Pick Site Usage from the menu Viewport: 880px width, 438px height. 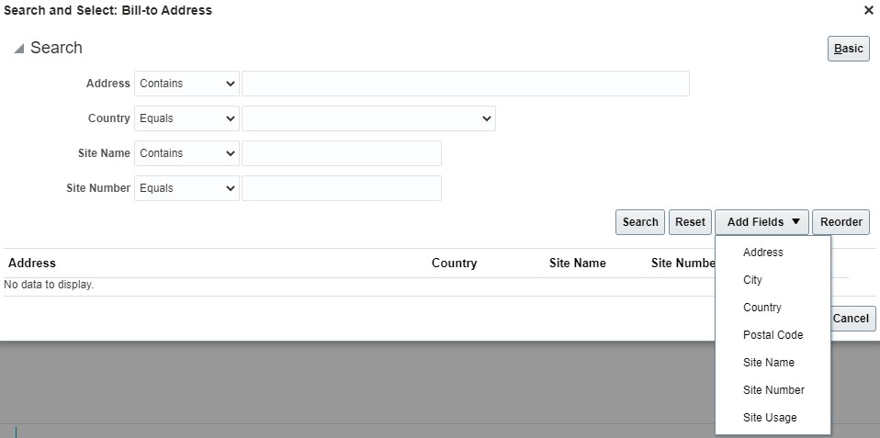(x=770, y=418)
